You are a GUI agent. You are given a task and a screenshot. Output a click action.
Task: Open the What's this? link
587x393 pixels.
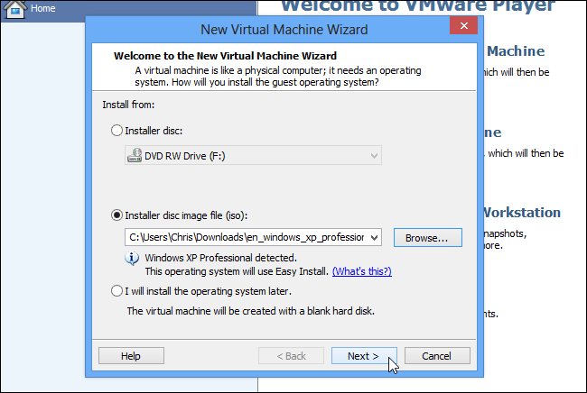pos(362,271)
